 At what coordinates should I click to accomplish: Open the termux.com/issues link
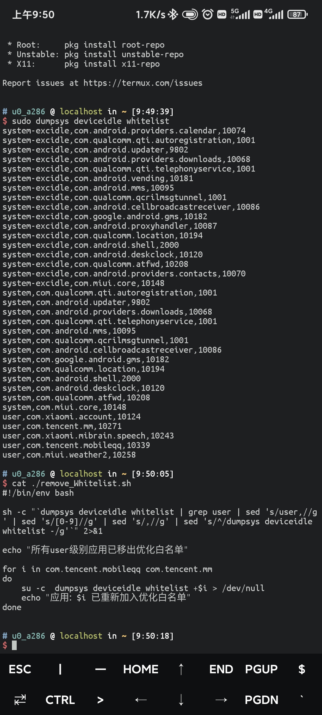[x=143, y=83]
